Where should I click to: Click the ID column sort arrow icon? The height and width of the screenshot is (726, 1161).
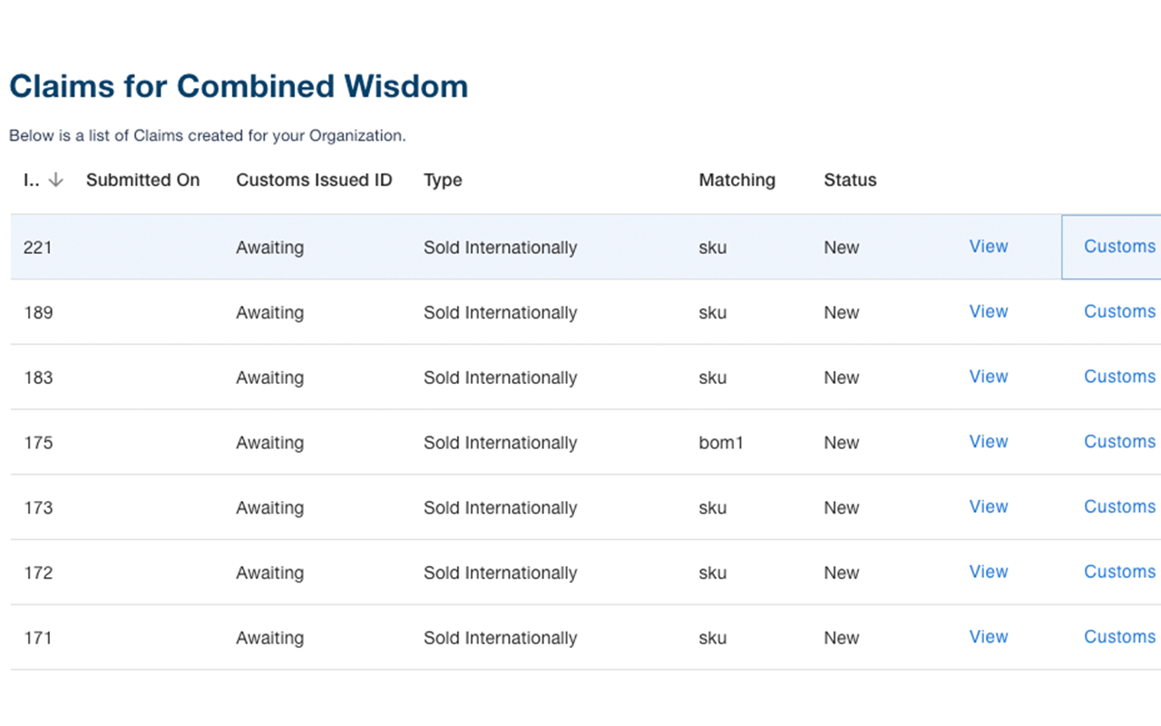55,181
